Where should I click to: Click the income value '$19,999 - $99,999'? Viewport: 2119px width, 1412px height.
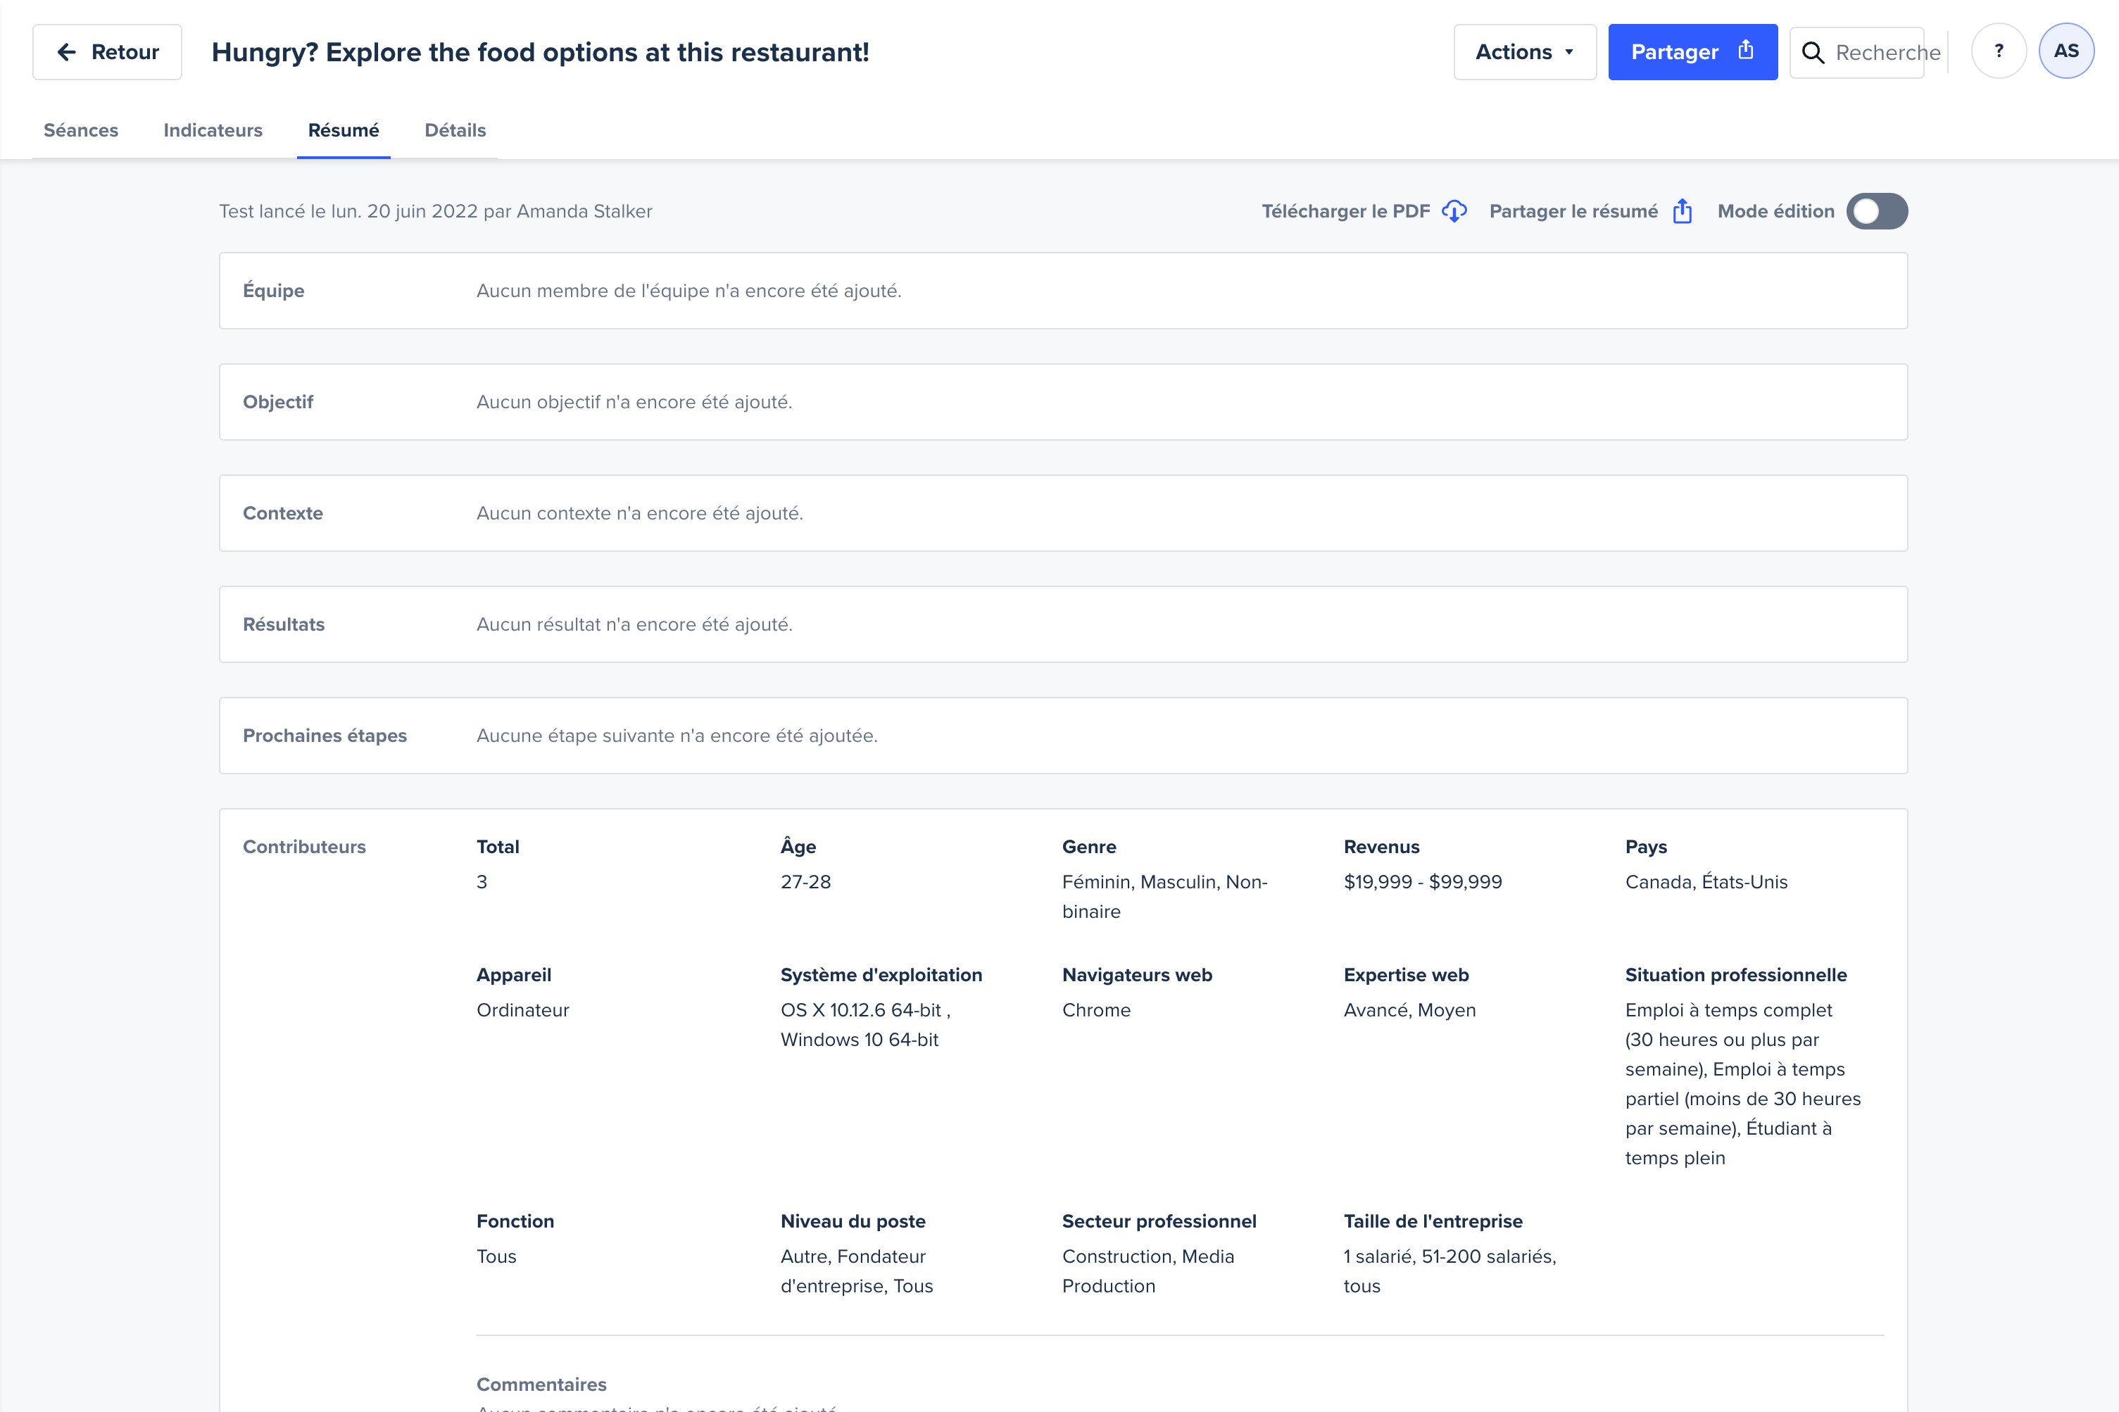click(1423, 883)
